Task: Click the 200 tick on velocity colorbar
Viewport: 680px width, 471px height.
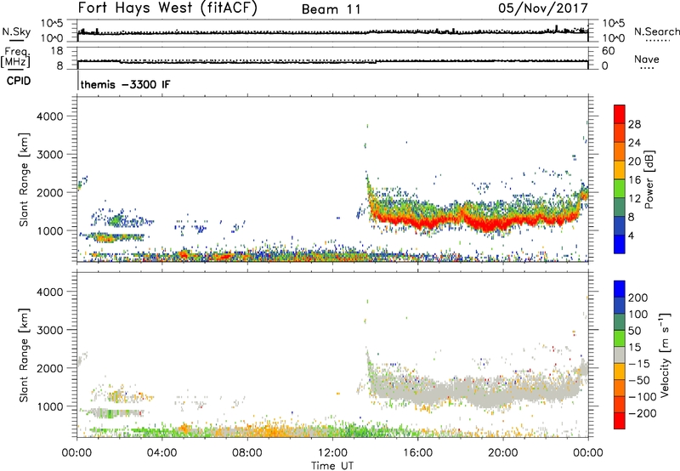Action: click(x=638, y=298)
